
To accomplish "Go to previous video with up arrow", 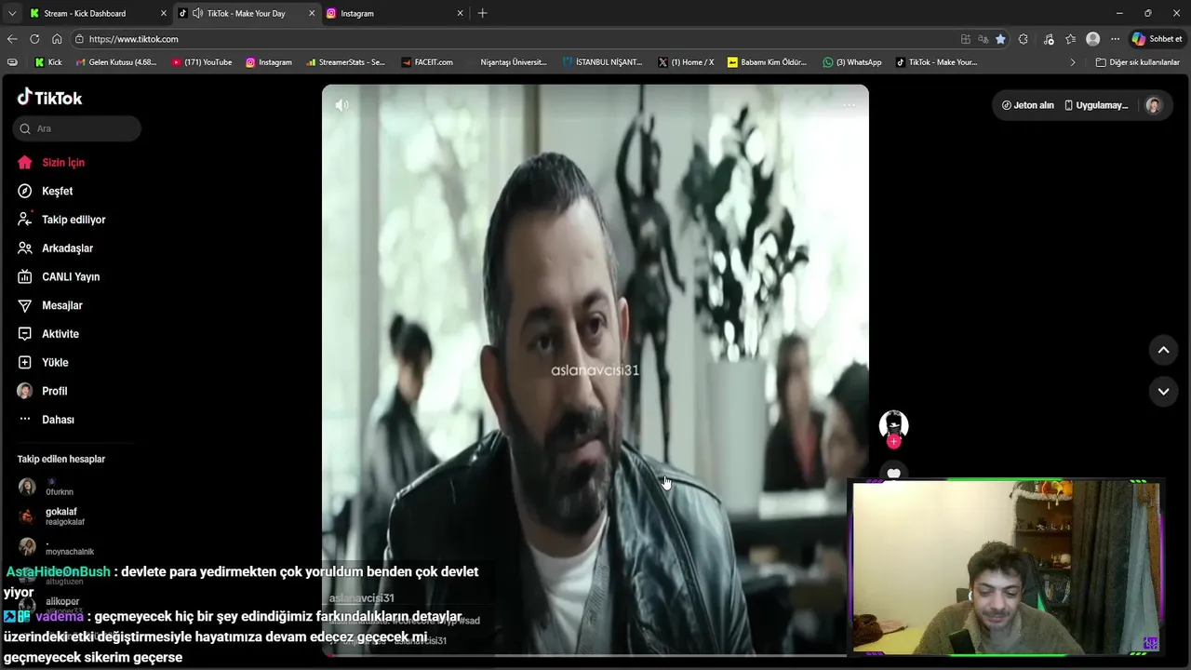I will (x=1163, y=350).
